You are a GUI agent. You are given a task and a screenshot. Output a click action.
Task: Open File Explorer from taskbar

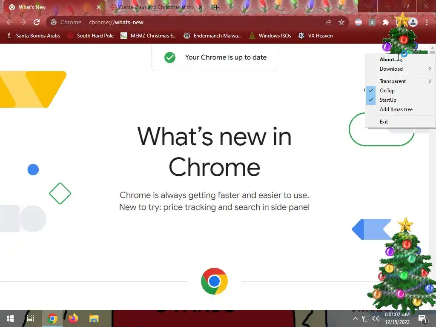(x=94, y=318)
